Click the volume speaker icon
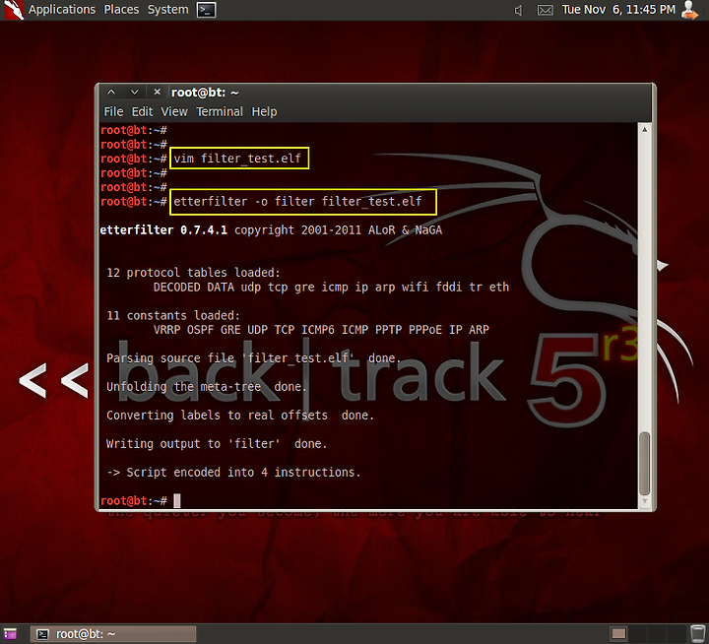The height and width of the screenshot is (644, 709). tap(518, 10)
